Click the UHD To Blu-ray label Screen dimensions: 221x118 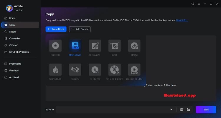tap(114, 79)
